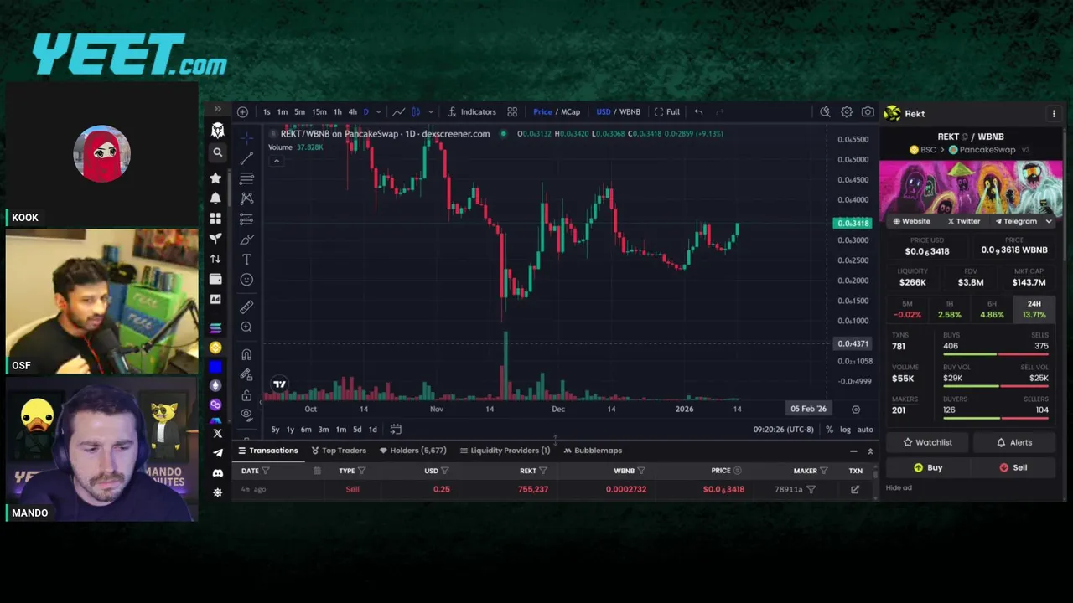Screen dimensions: 1073x603
Task: Click the Sell button
Action: tap(1013, 467)
